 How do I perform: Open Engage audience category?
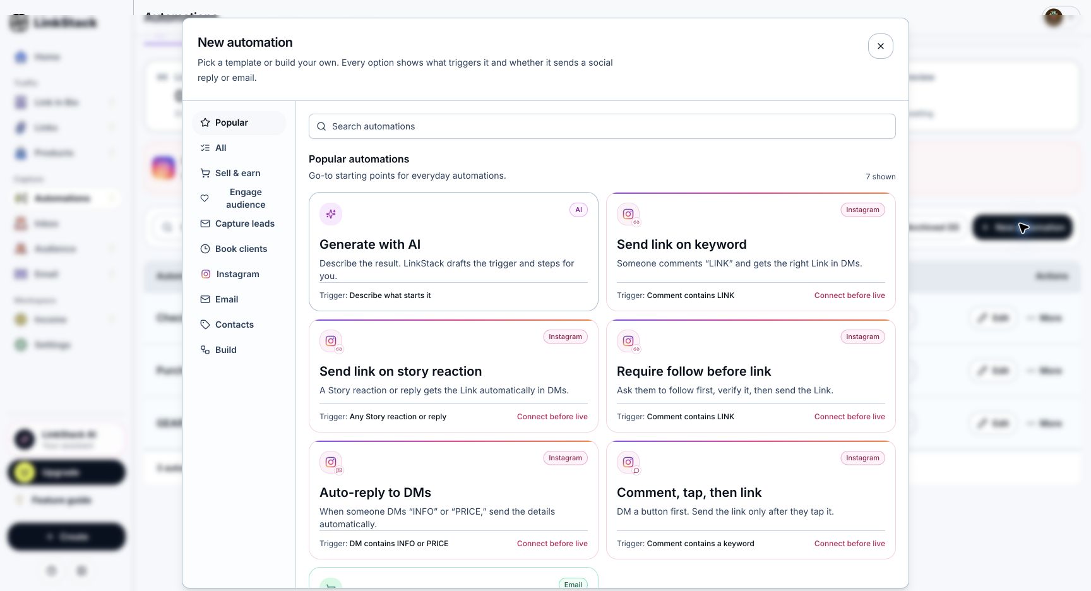(239, 198)
